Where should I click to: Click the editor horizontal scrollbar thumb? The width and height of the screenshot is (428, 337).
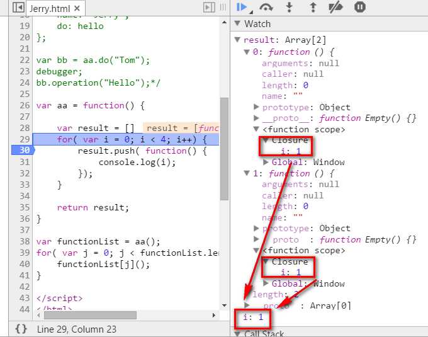91,315
